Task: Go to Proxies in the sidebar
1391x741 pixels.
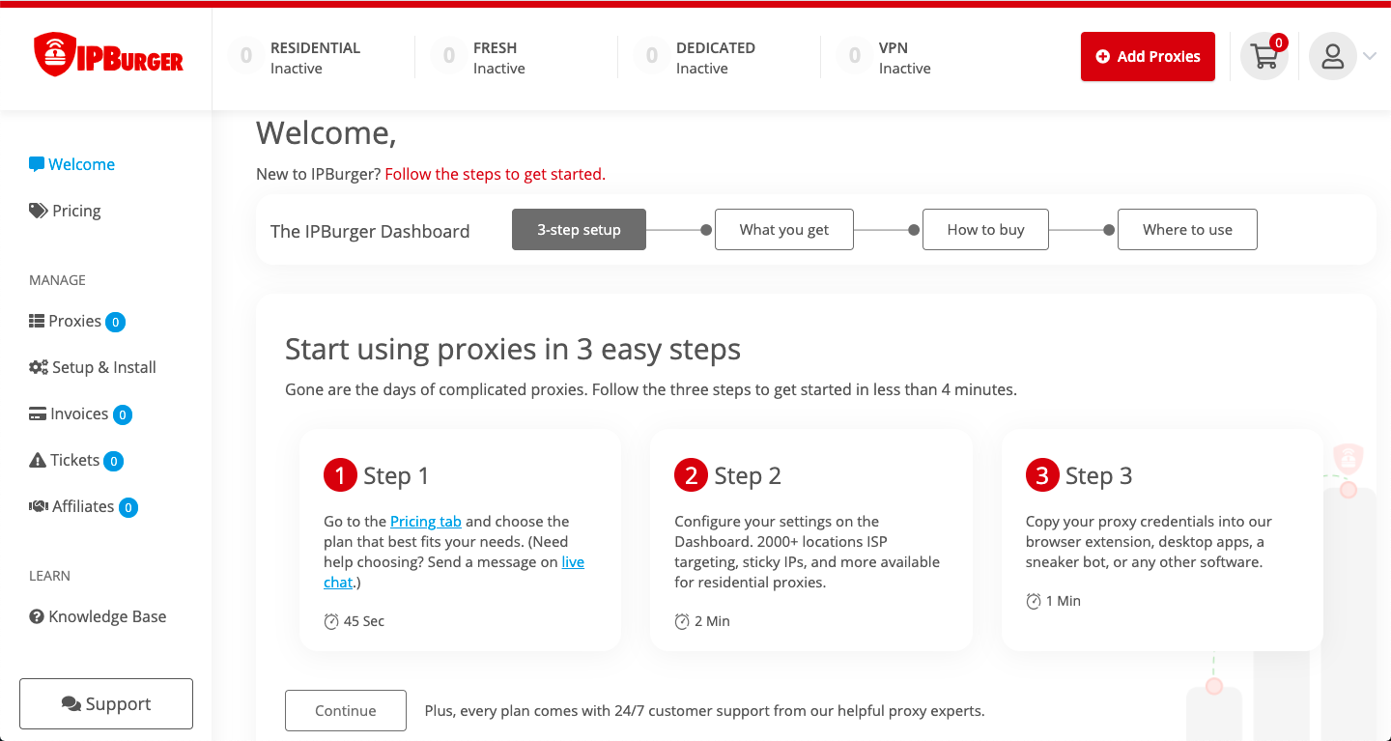Action: [x=75, y=321]
